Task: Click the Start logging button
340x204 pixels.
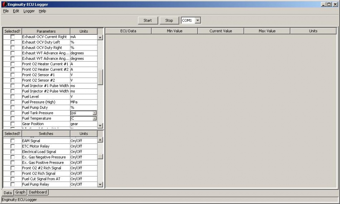Action: click(x=148, y=20)
